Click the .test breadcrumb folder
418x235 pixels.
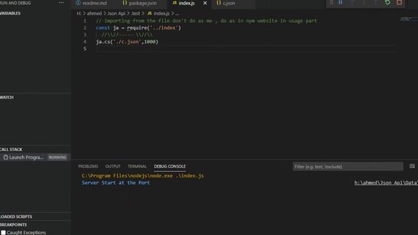[136, 13]
